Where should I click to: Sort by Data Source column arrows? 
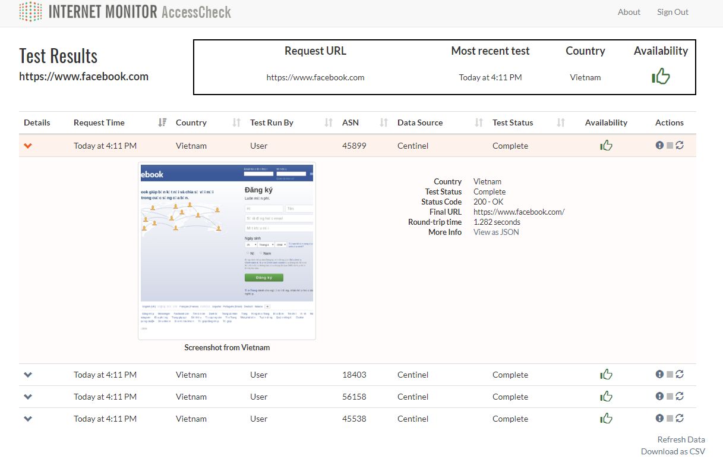(x=479, y=123)
